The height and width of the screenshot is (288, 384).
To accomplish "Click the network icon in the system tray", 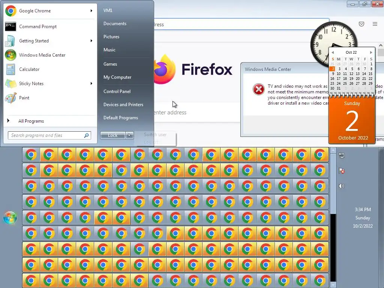I will point(341,155).
